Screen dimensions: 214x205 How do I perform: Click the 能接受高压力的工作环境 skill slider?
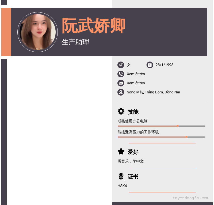(x=161, y=137)
